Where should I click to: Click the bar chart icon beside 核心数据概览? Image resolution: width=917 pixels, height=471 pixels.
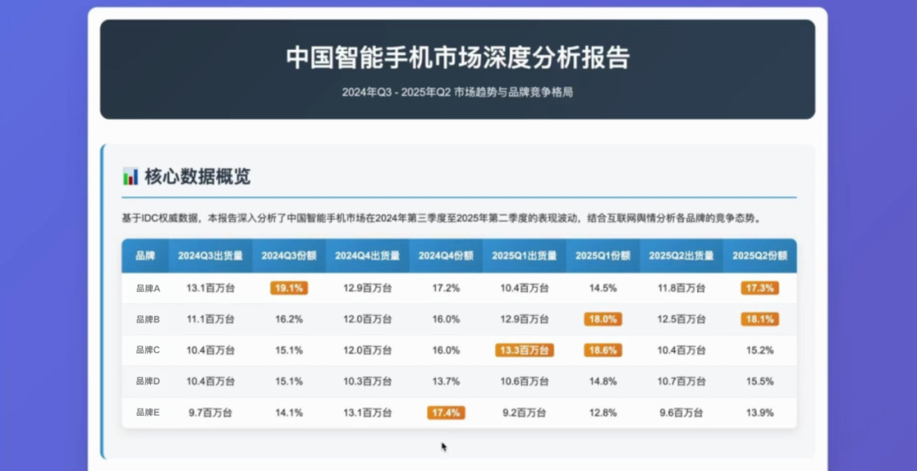pyautogui.click(x=131, y=176)
